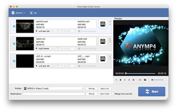Click the test6.mp4 output file name
The width and height of the screenshot is (177, 112).
(x=82, y=39)
